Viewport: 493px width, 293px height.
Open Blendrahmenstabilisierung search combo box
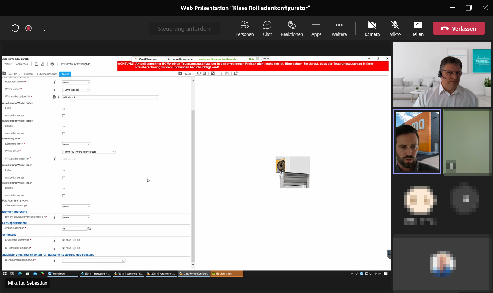pos(94,261)
